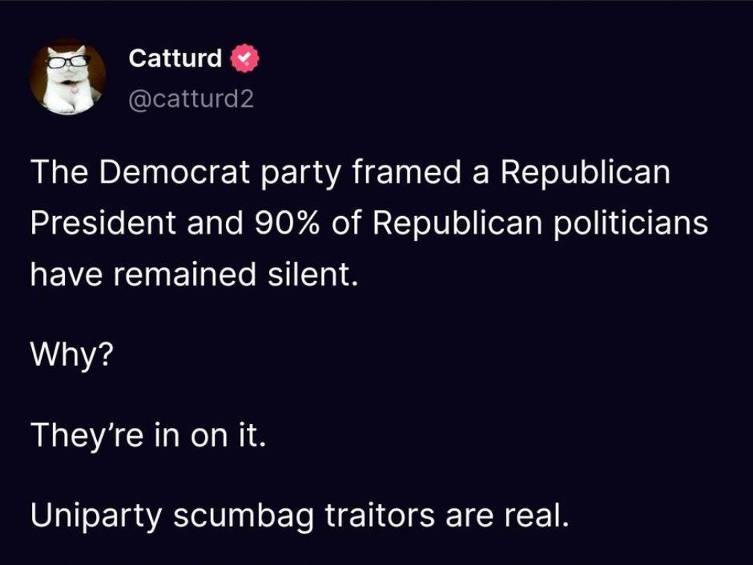Click the pink collar tag on cat avatar
The height and width of the screenshot is (565, 753).
(x=74, y=88)
